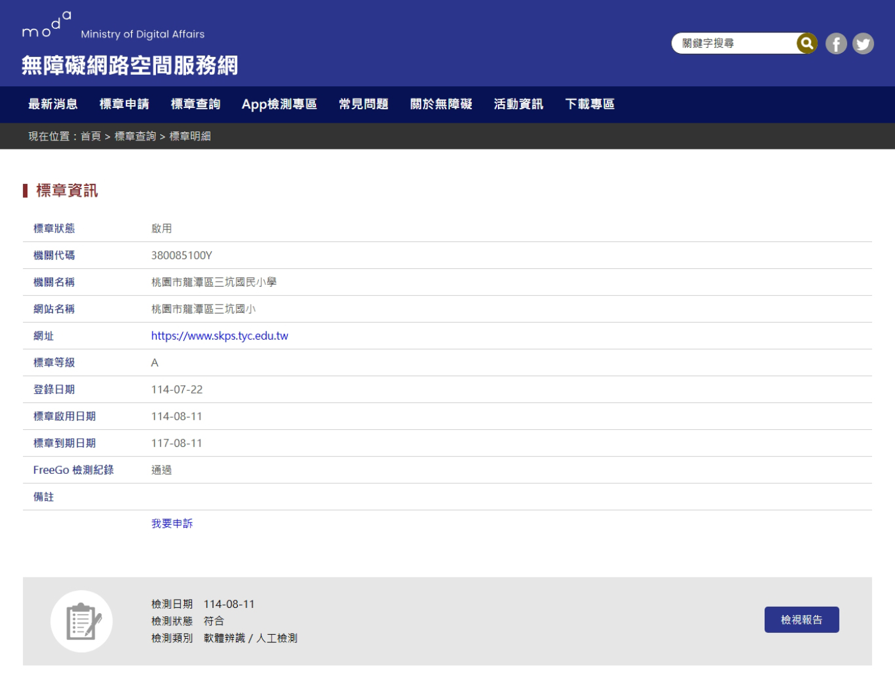Image resolution: width=895 pixels, height=691 pixels.
Task: Click 標章查詢 breadcrumb link
Action: (135, 136)
